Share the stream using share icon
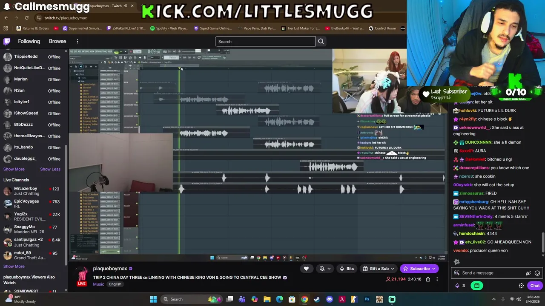 428,279
